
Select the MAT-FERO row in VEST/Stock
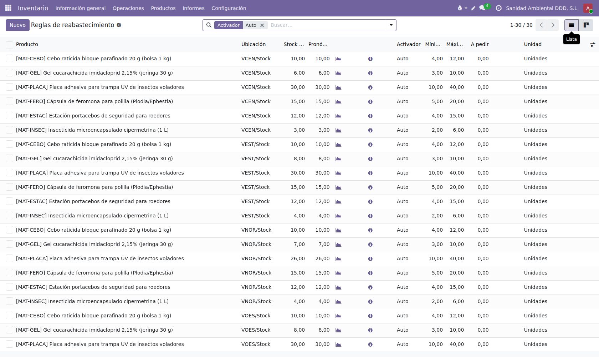click(x=10, y=187)
